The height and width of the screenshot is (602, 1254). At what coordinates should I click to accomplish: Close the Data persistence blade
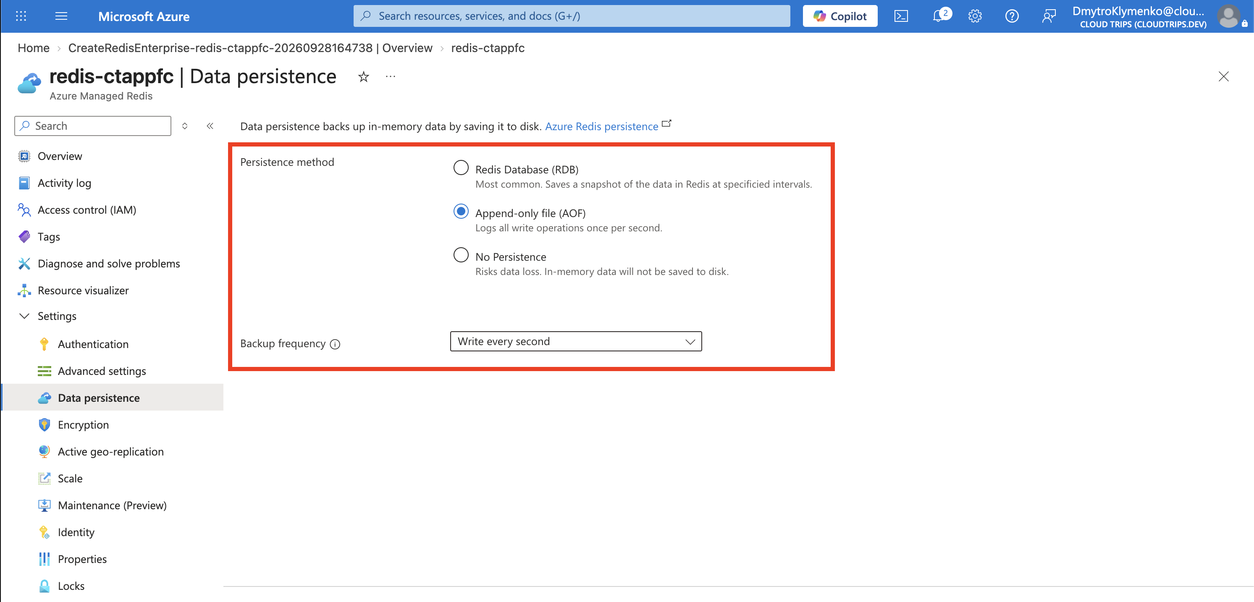point(1223,76)
